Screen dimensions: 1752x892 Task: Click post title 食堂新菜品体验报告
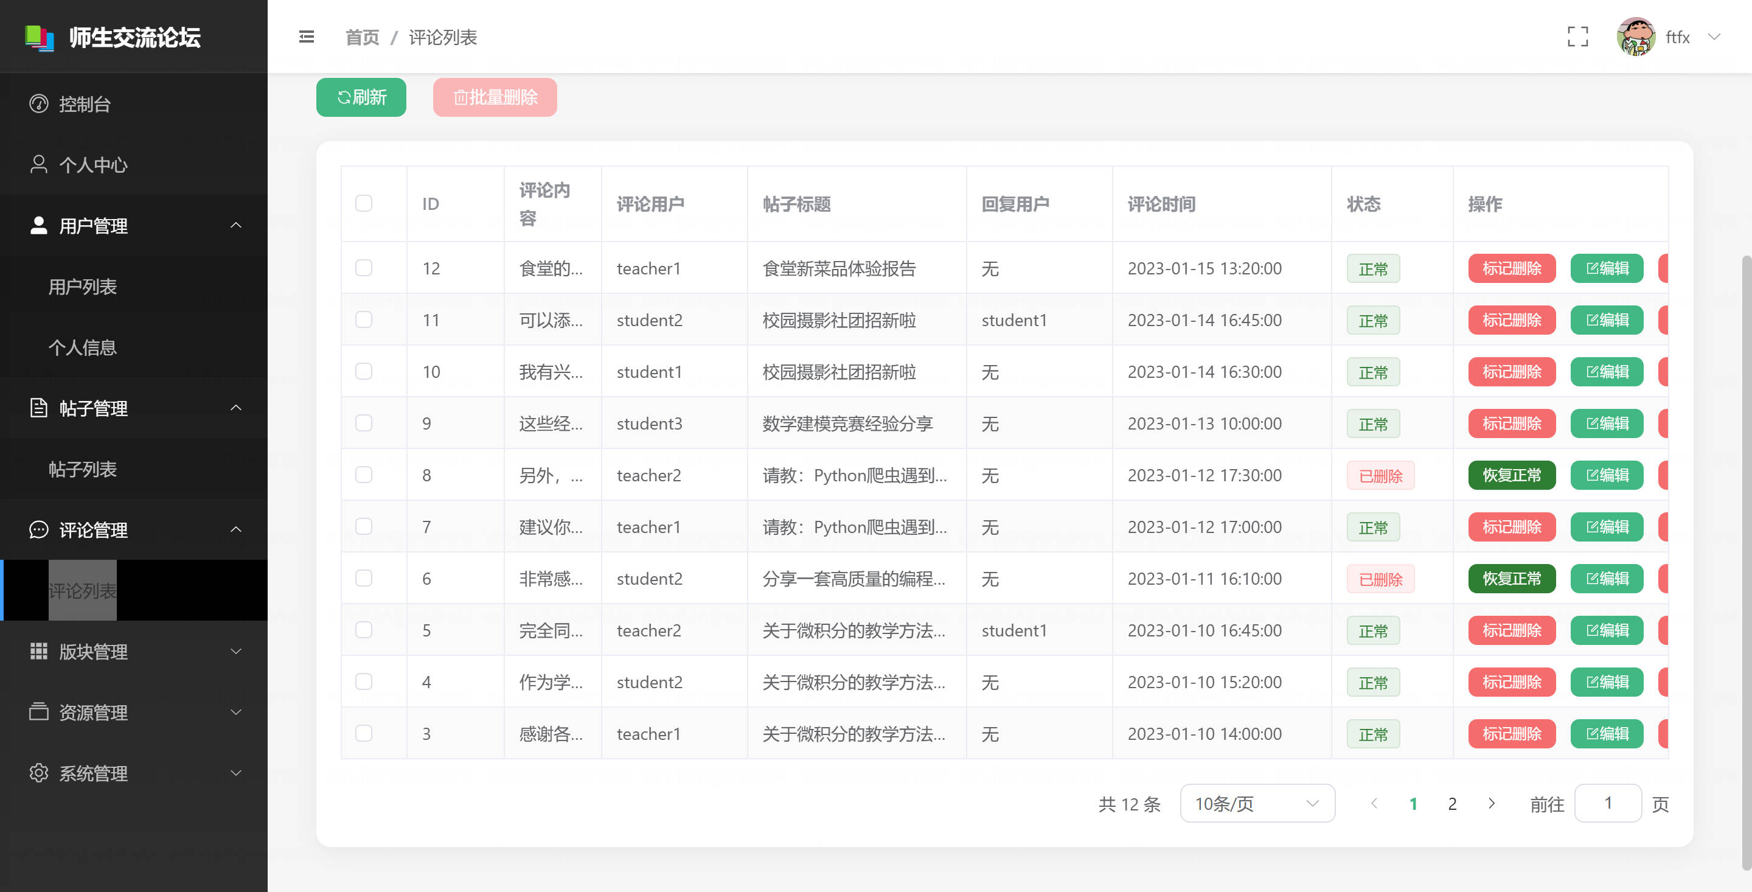[x=839, y=268]
